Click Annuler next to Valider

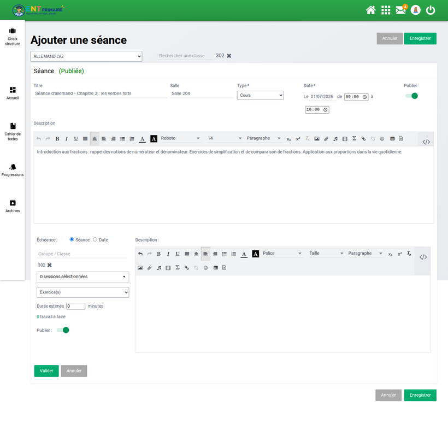pos(74,371)
